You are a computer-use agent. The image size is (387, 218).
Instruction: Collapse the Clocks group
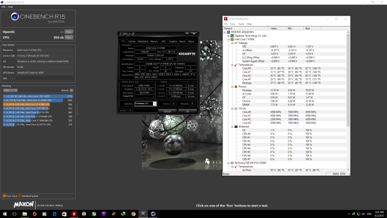pos(232,108)
